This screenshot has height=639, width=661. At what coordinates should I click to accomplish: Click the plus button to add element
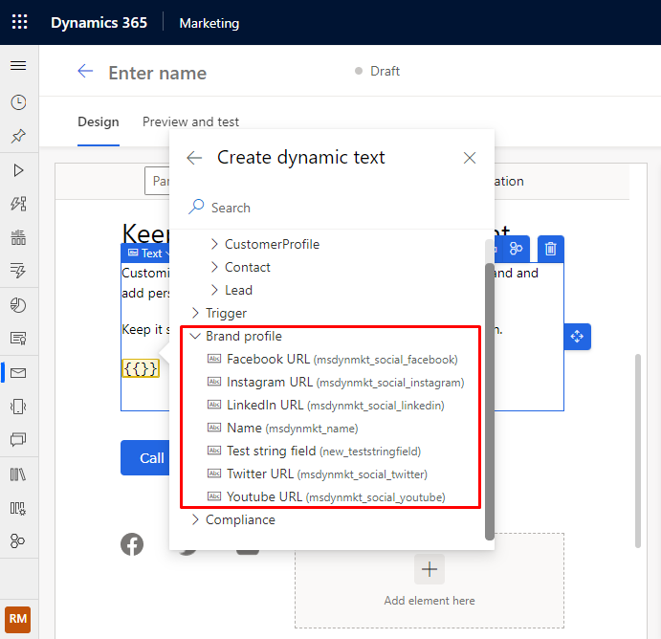(x=430, y=569)
